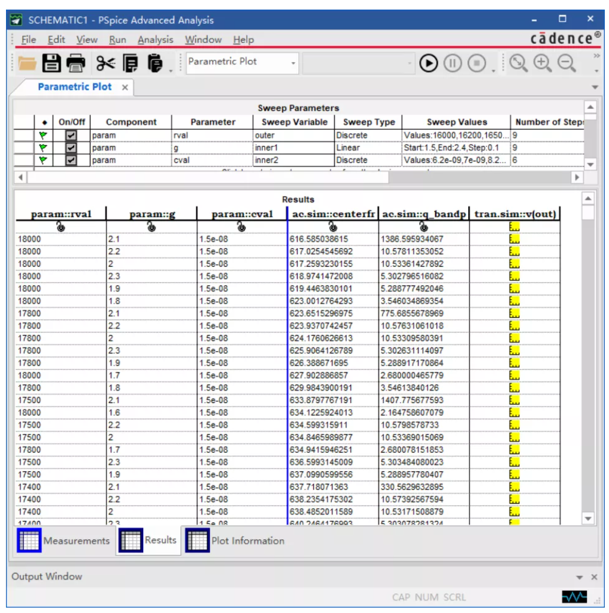Open the File menu
This screenshot has width=609, height=613.
point(29,39)
